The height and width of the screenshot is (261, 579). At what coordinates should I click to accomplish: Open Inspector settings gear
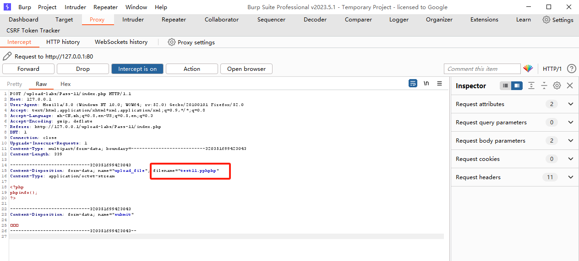pos(557,85)
